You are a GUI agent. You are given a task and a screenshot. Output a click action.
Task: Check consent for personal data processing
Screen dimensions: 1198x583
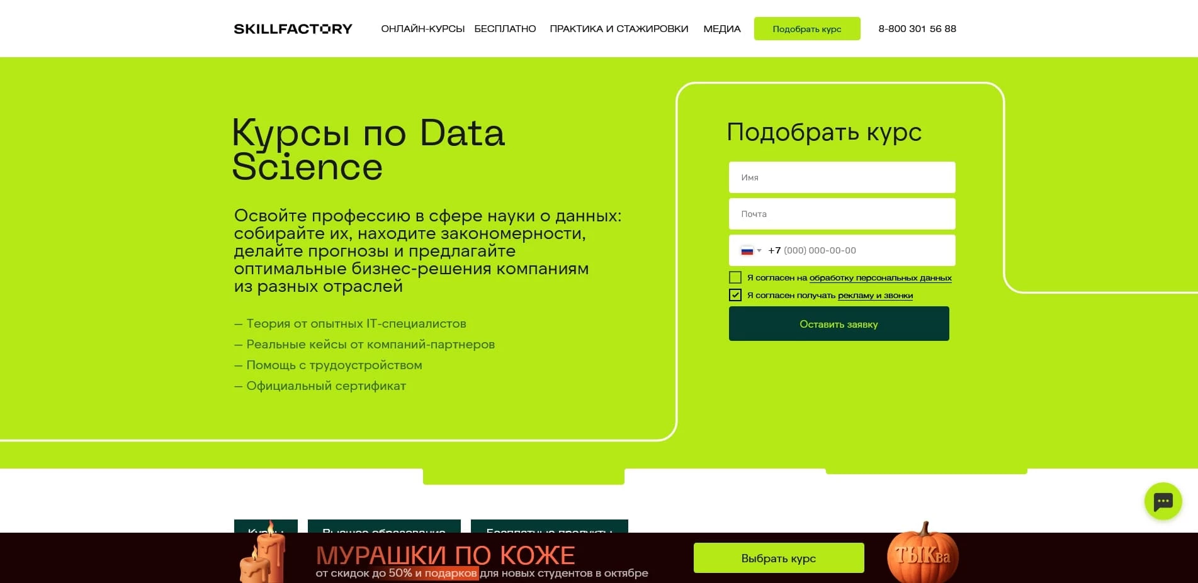pyautogui.click(x=735, y=277)
